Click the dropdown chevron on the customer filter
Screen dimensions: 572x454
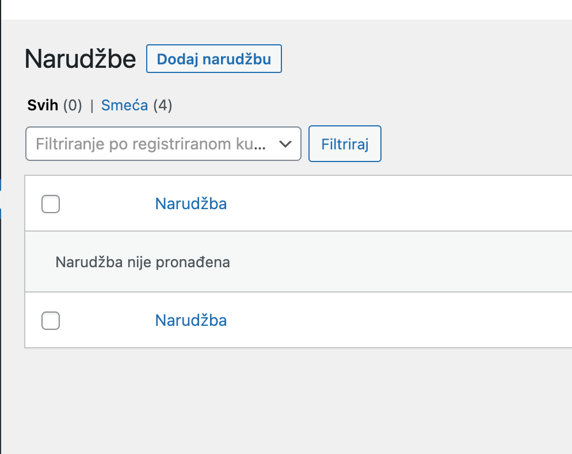coord(285,145)
